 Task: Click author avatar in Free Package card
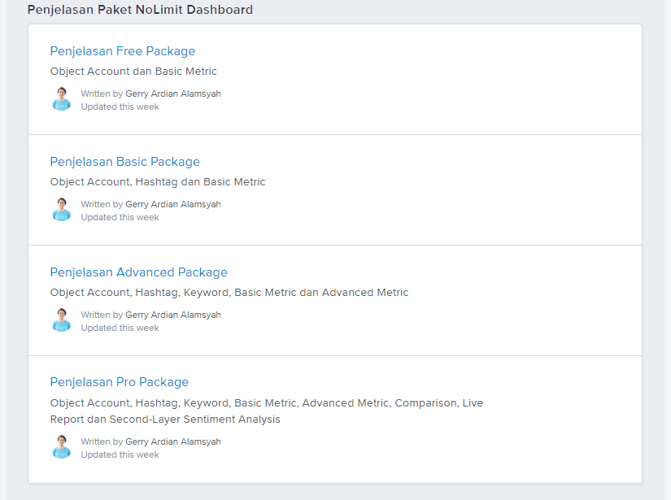(62, 99)
